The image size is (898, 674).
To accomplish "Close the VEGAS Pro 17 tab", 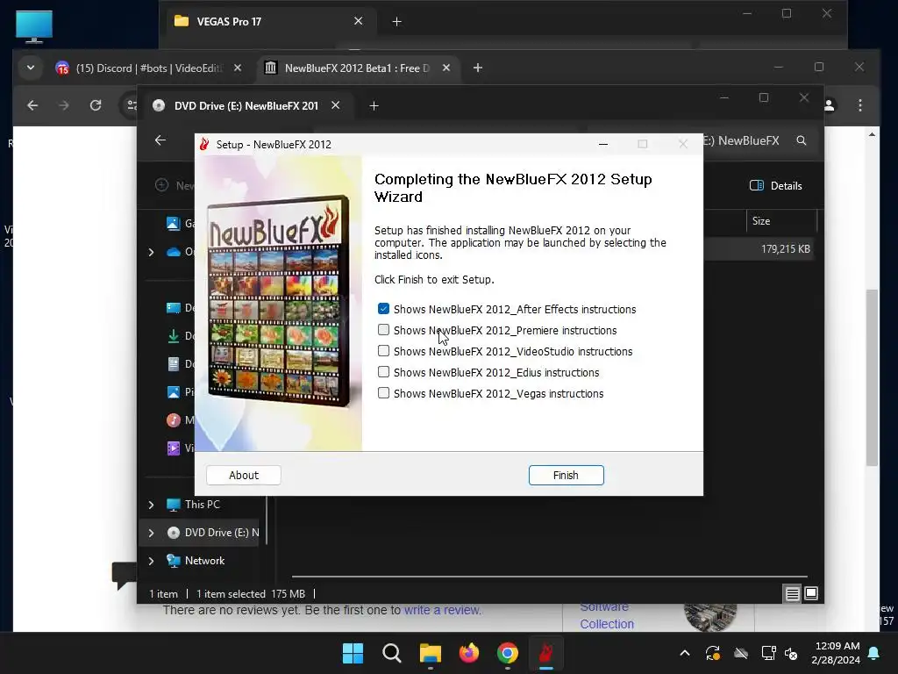I will (x=359, y=21).
